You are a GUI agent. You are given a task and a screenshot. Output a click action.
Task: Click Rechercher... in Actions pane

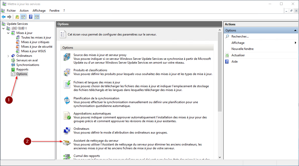(240, 36)
